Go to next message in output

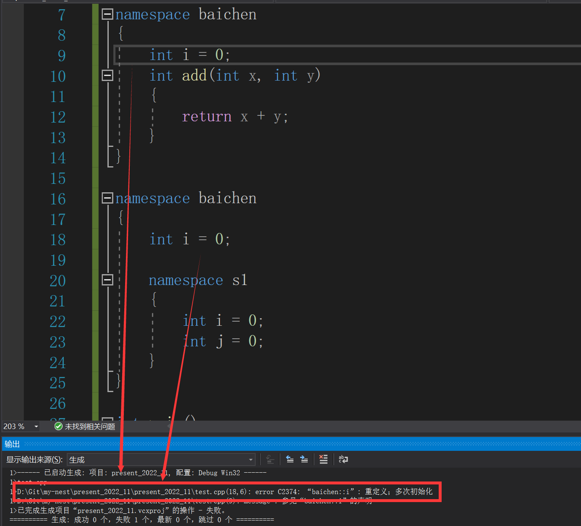(304, 460)
